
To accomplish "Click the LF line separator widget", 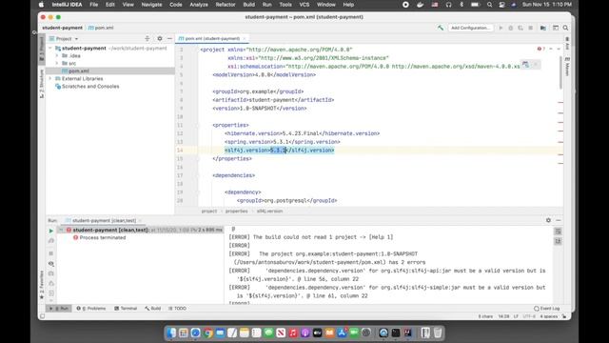I will (x=516, y=316).
